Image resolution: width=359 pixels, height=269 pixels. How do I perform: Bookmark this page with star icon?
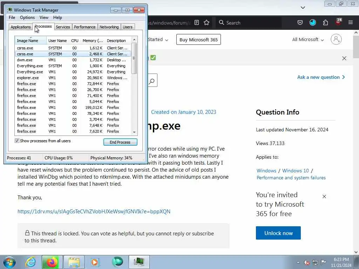click(x=206, y=22)
